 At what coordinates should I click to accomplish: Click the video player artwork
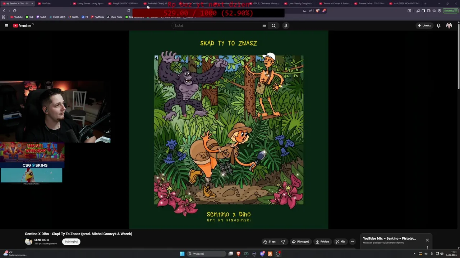coord(229,130)
